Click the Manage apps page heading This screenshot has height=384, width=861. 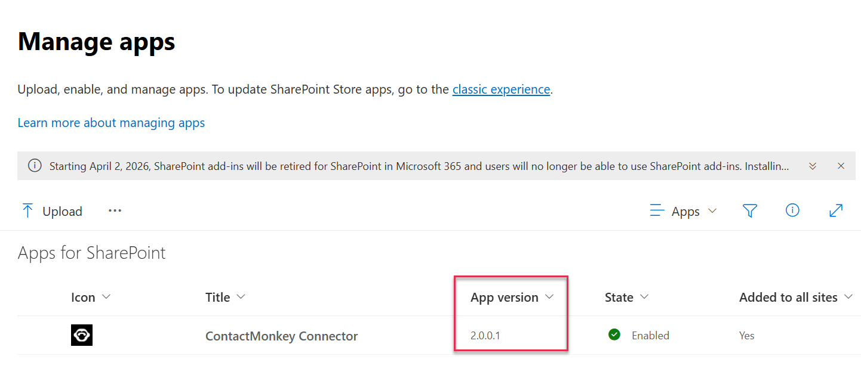[96, 41]
